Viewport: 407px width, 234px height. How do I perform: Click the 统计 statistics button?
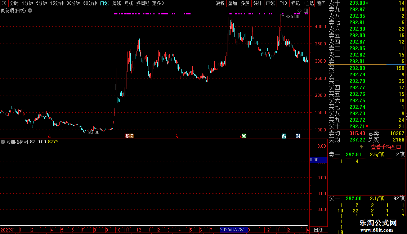(x=258, y=3)
